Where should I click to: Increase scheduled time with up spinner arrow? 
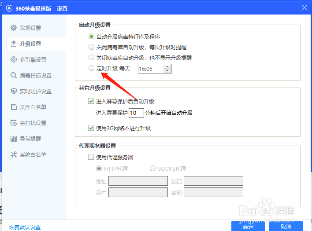pyautogui.click(x=167, y=67)
